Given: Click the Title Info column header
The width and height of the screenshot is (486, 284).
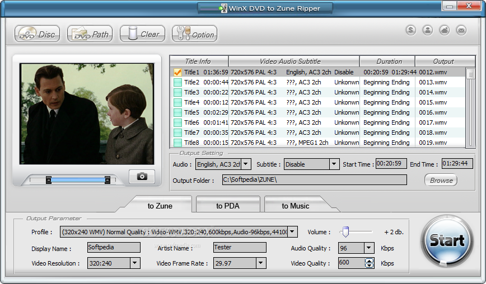Looking at the screenshot, I should click(x=199, y=61).
